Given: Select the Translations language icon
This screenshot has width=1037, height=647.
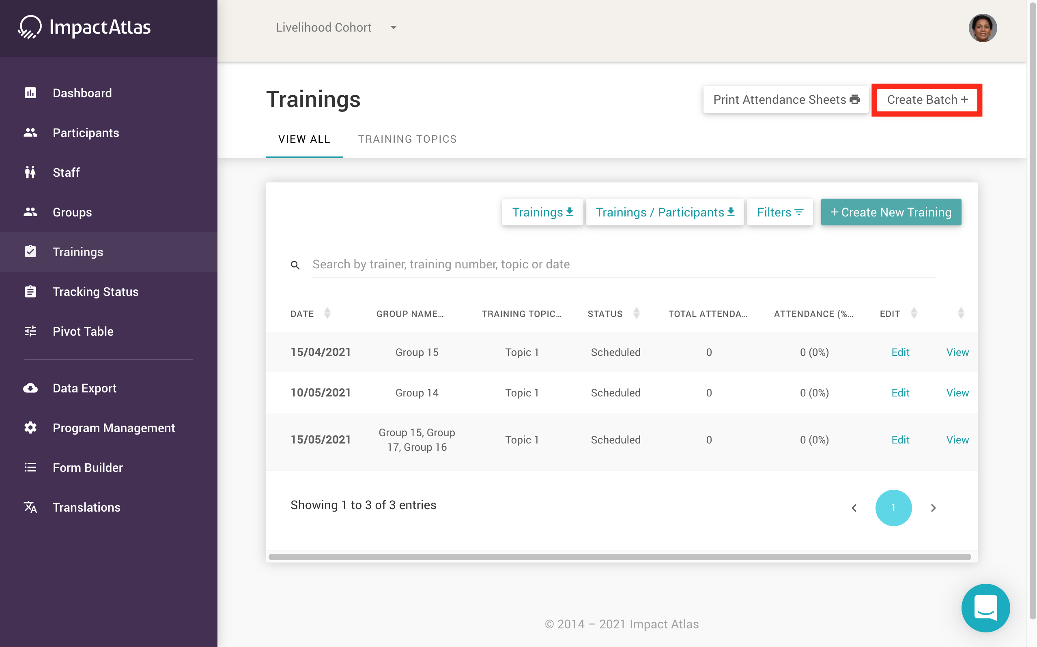Looking at the screenshot, I should (30, 507).
